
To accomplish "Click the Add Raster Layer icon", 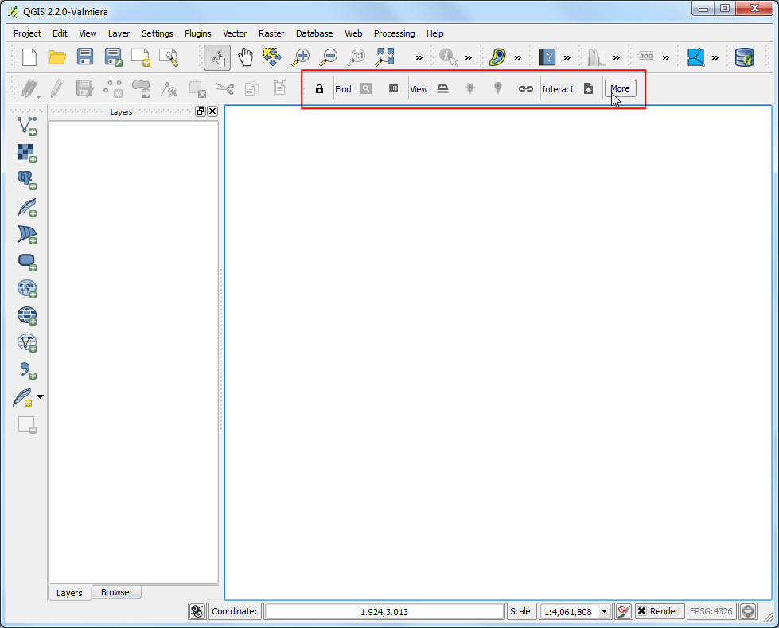I will pos(27,152).
